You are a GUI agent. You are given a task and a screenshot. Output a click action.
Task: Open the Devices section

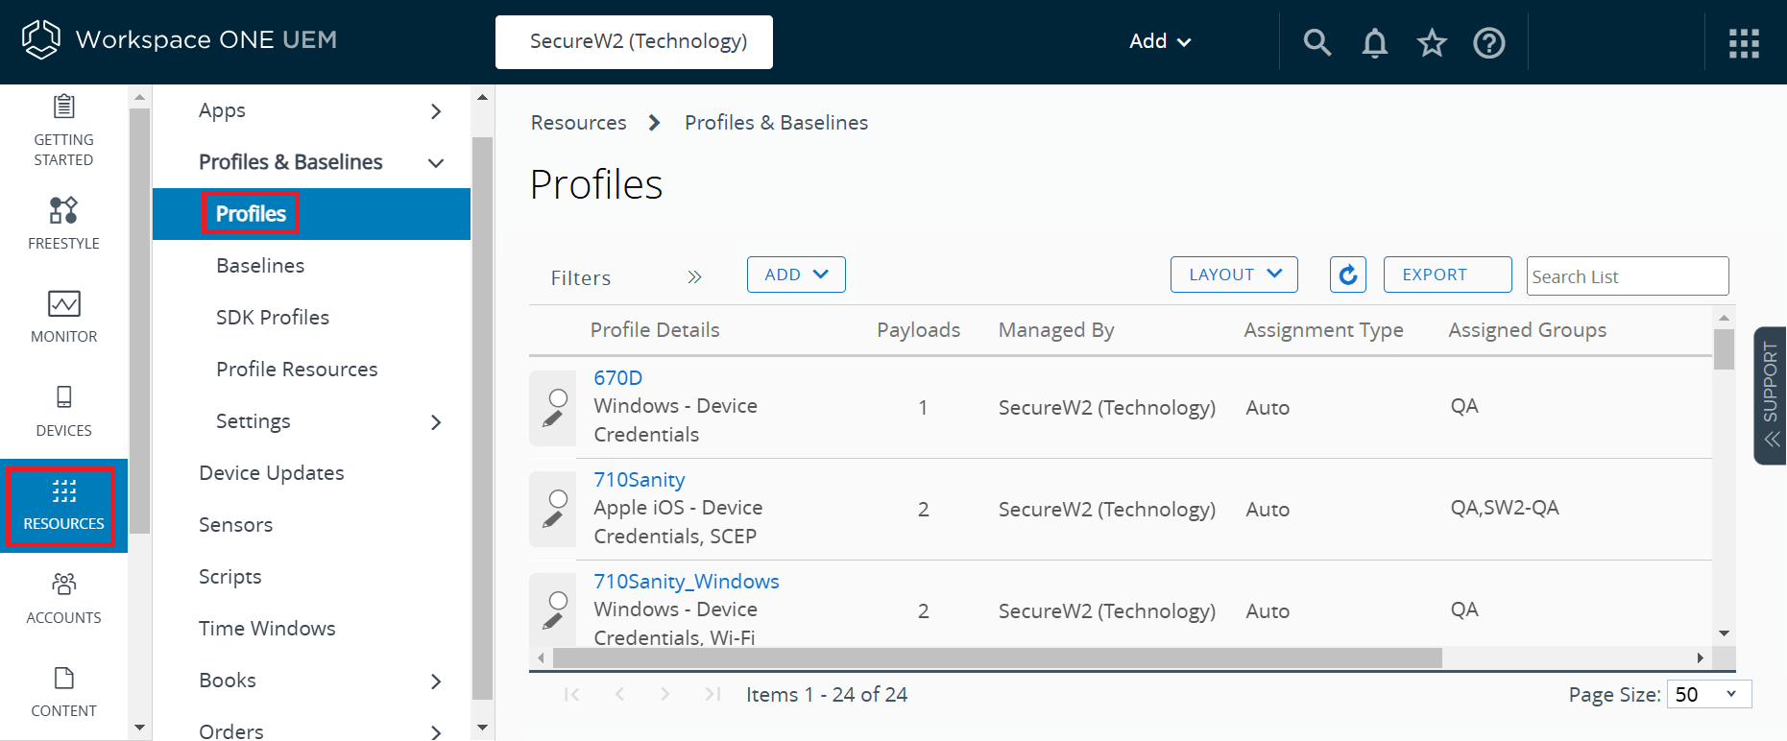pyautogui.click(x=63, y=411)
